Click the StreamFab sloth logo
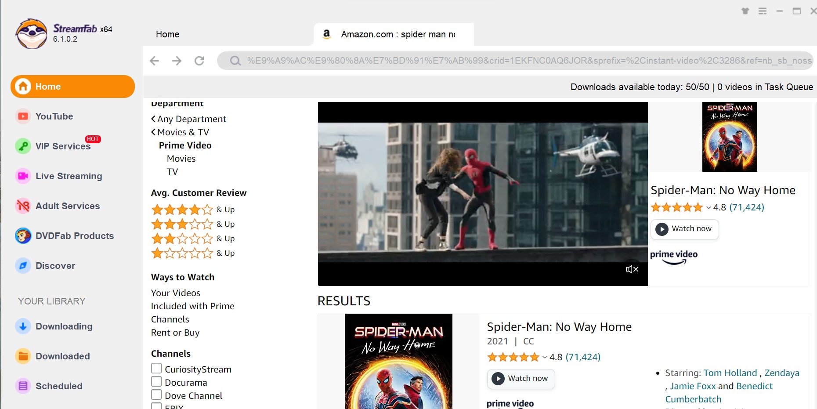This screenshot has height=409, width=817. [31, 34]
